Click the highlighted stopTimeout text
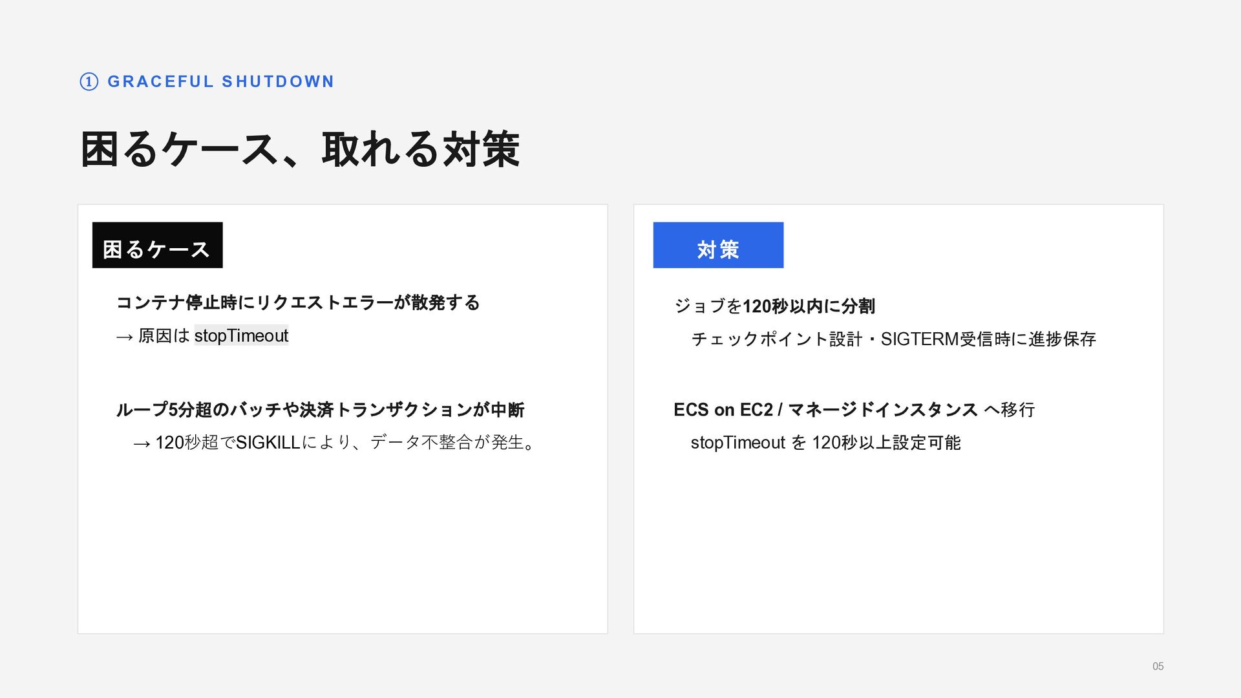1241x698 pixels. (241, 335)
